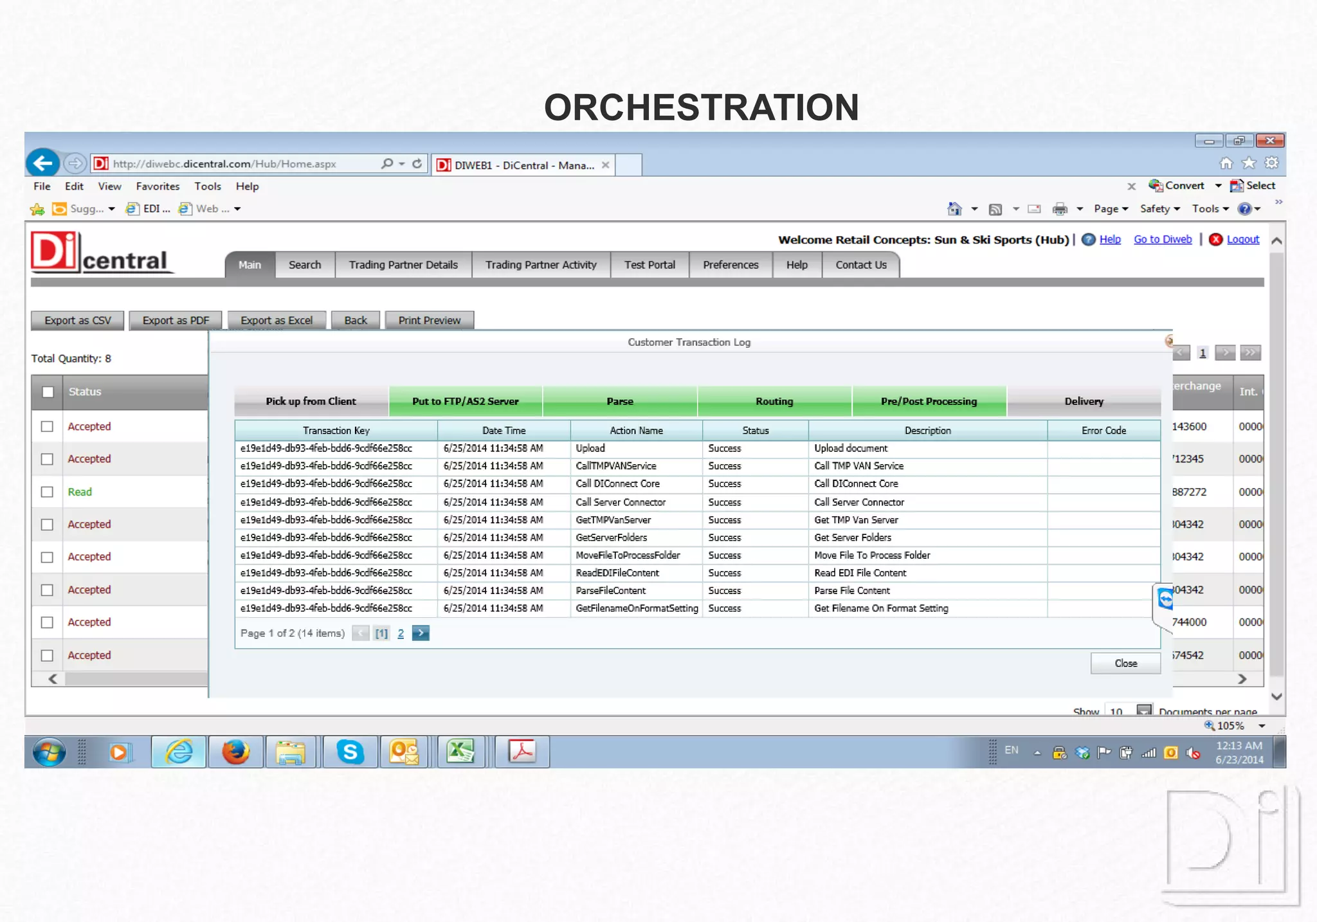Expand the Safety dropdown menu
The image size is (1317, 922).
pos(1160,209)
